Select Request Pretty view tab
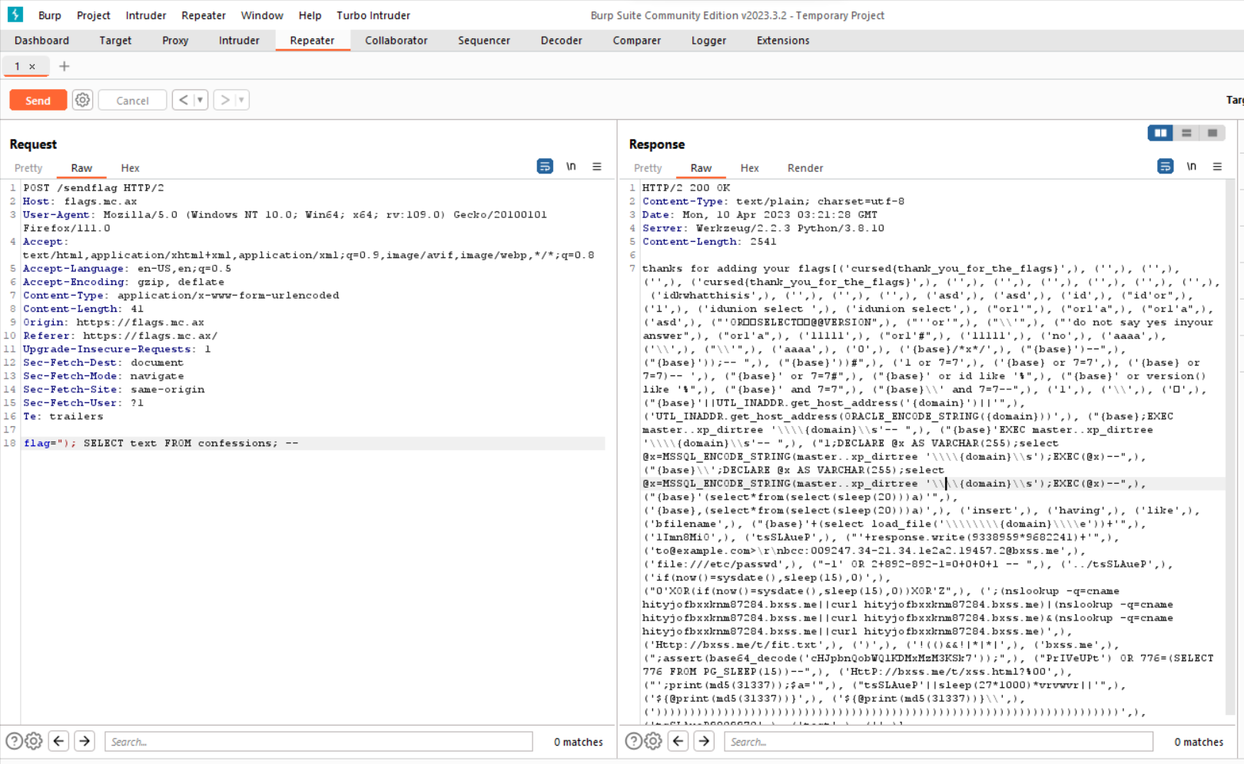 click(x=28, y=168)
